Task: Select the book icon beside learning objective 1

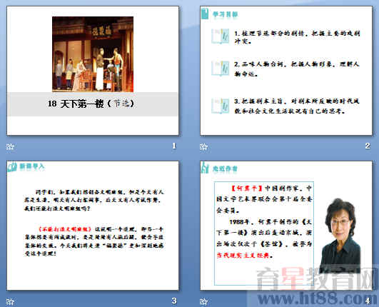Action: click(221, 36)
